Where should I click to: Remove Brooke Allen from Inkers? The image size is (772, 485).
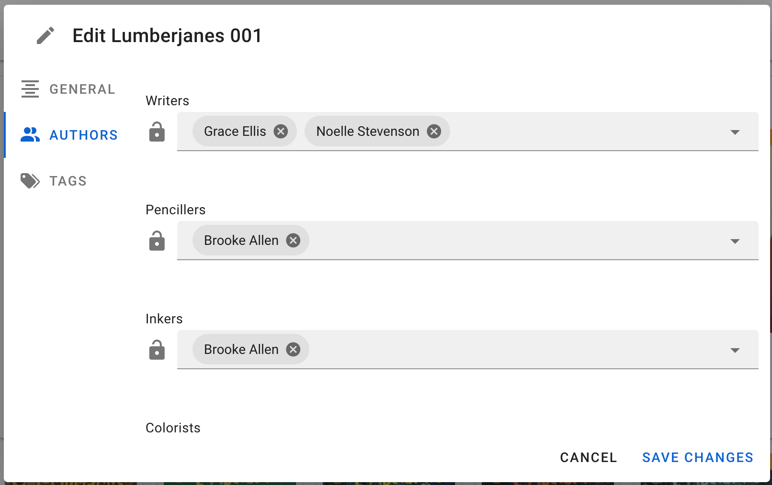click(293, 350)
